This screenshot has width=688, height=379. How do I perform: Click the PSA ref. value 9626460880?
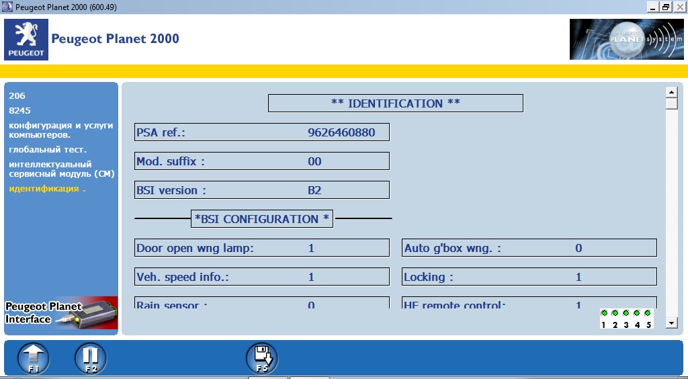341,132
